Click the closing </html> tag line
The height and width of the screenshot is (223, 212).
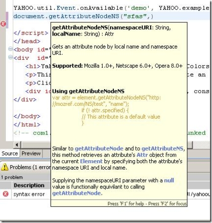pos(27,125)
